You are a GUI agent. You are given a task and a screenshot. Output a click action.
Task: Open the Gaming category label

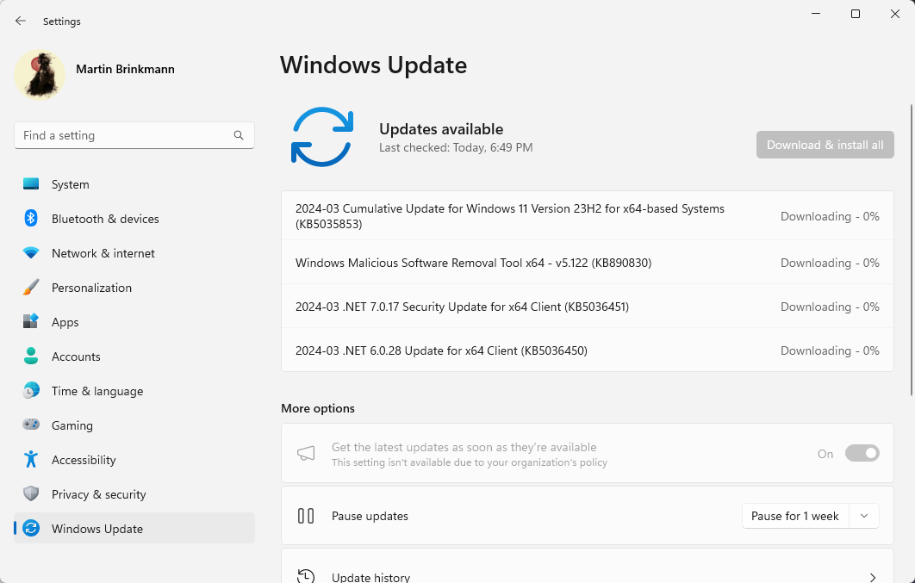[x=72, y=425]
